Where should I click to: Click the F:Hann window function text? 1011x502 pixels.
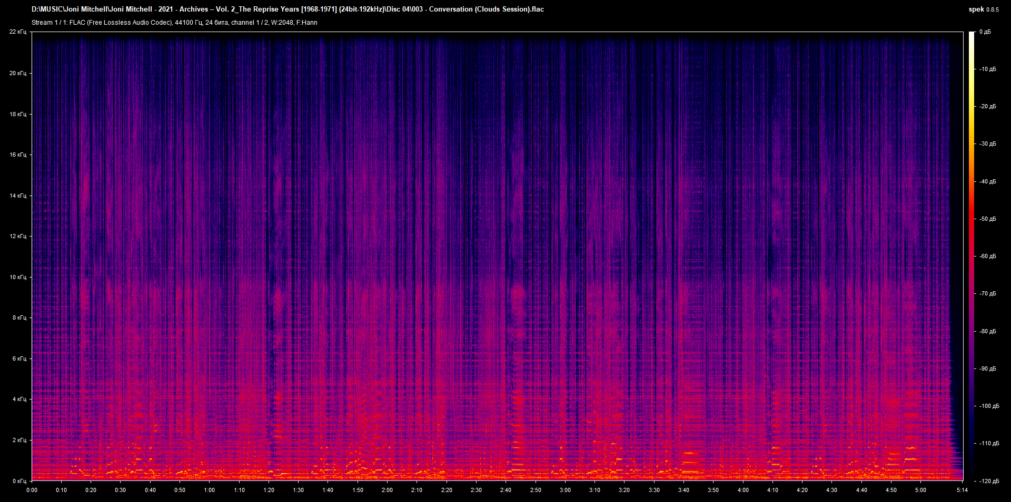tap(307, 23)
